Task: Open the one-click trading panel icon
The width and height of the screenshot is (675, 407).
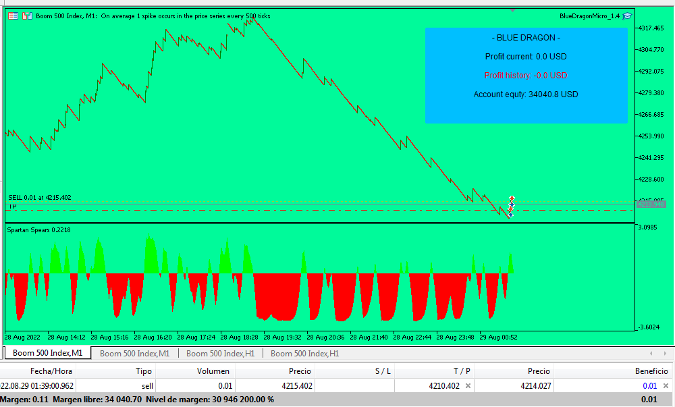Action: [13, 16]
